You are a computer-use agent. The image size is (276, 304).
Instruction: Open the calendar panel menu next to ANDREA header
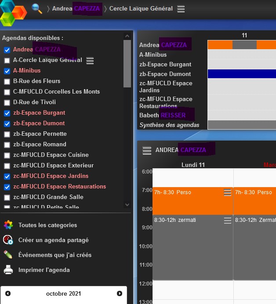coord(147,151)
